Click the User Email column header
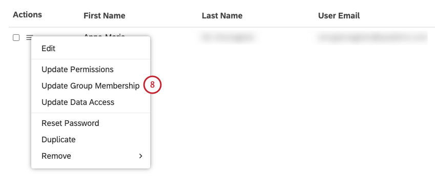 [x=339, y=15]
